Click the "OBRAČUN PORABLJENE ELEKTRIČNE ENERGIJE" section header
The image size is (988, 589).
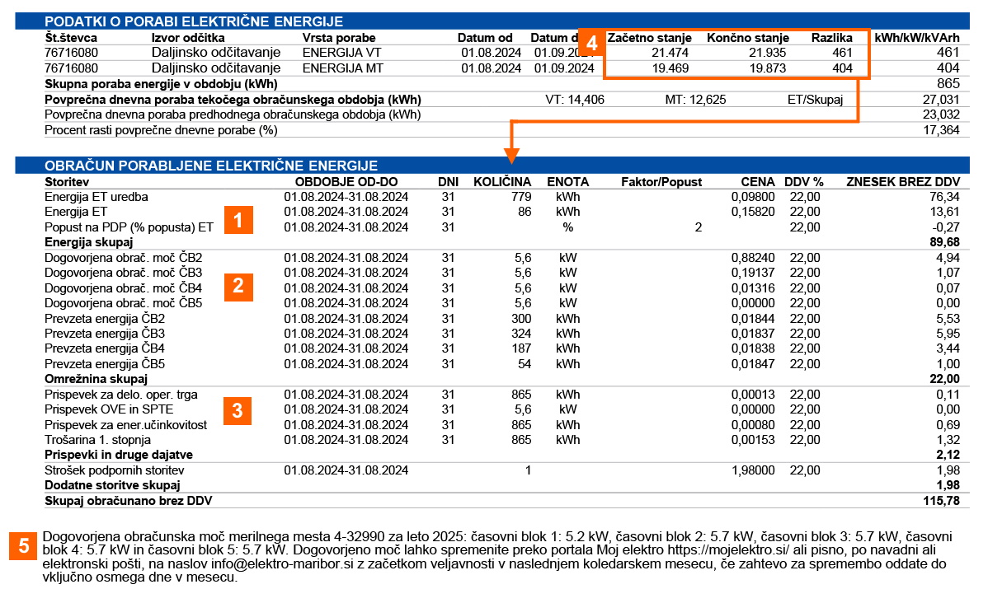[492, 166]
